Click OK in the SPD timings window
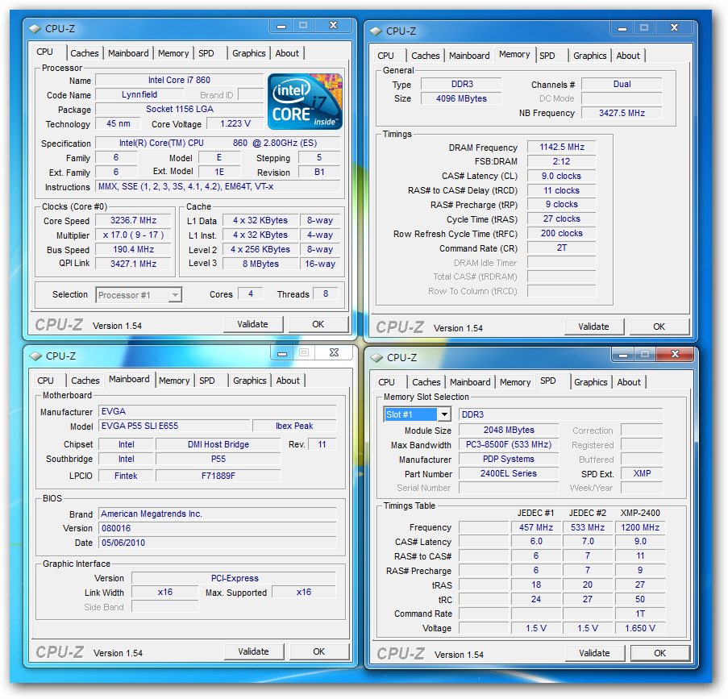This screenshot has width=728, height=699. click(x=659, y=653)
